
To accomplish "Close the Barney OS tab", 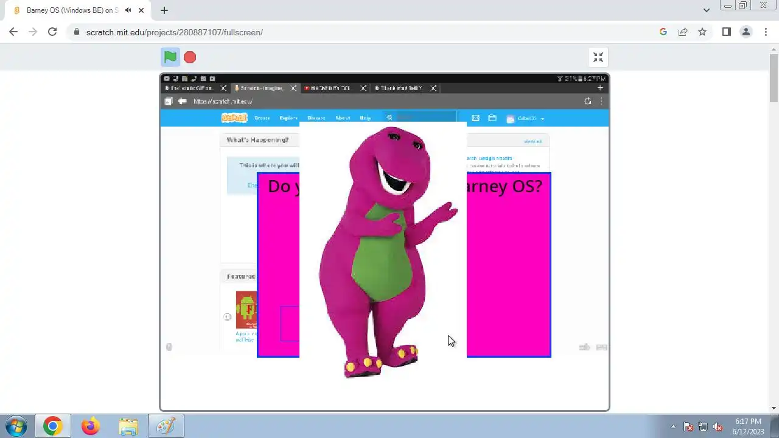I will (x=142, y=10).
